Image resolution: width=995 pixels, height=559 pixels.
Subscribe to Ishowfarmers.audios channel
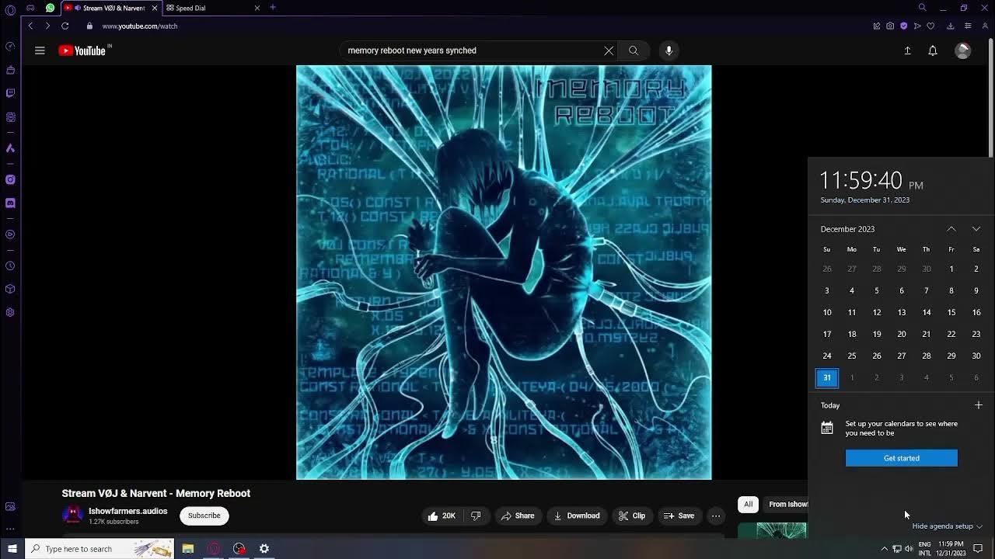pyautogui.click(x=204, y=516)
